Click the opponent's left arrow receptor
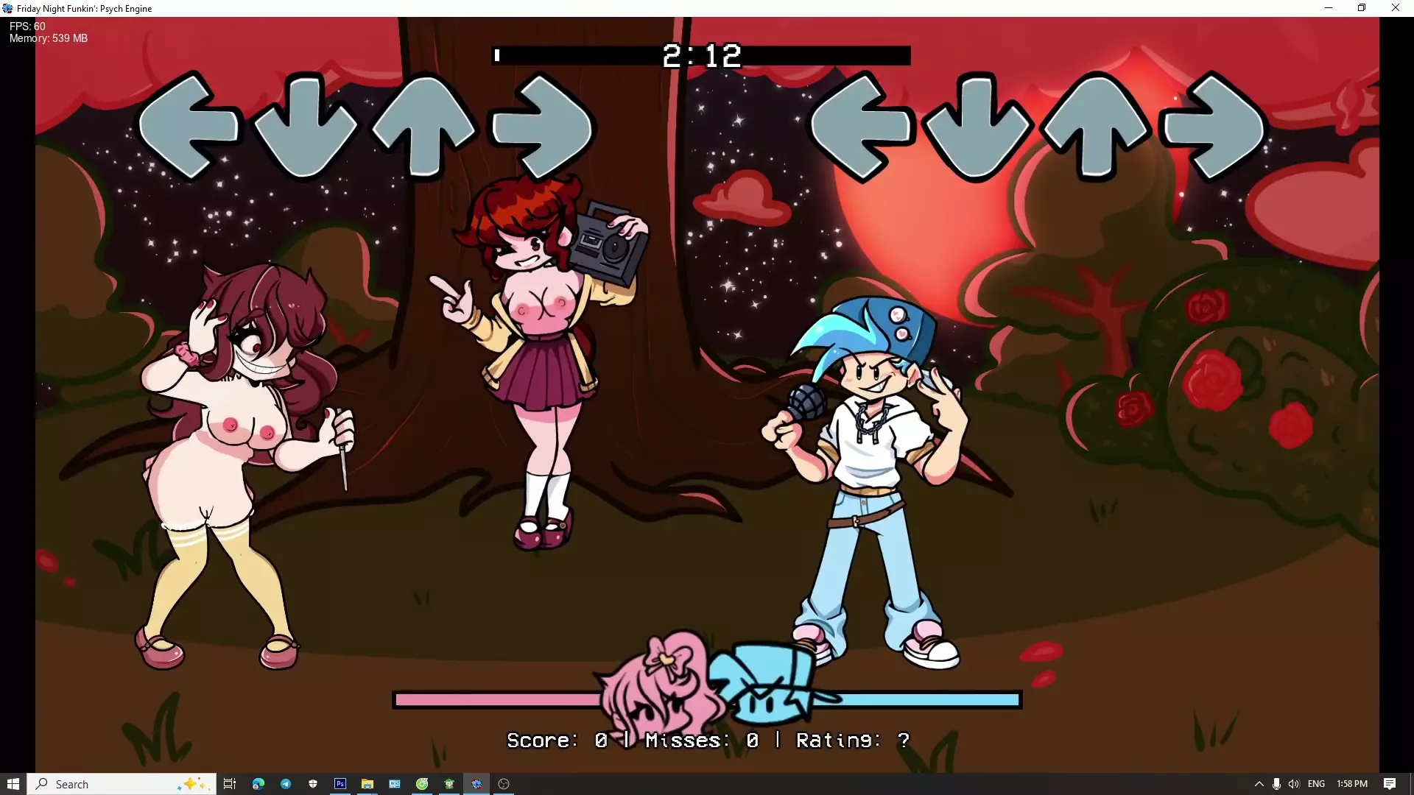Image resolution: width=1414 pixels, height=795 pixels. (x=189, y=127)
